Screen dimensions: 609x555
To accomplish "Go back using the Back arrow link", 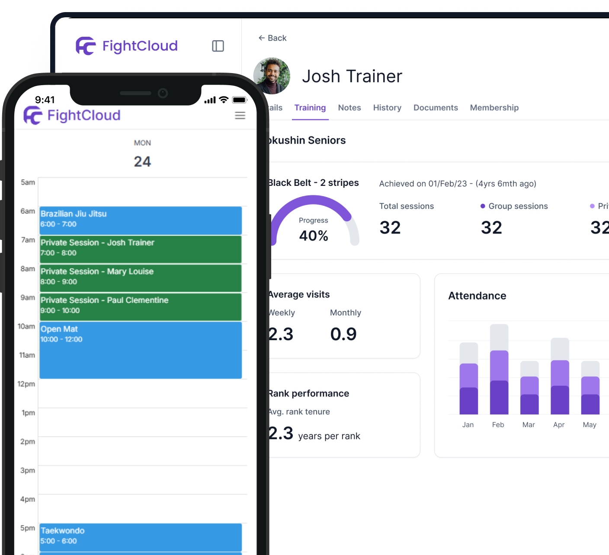I will 272,38.
